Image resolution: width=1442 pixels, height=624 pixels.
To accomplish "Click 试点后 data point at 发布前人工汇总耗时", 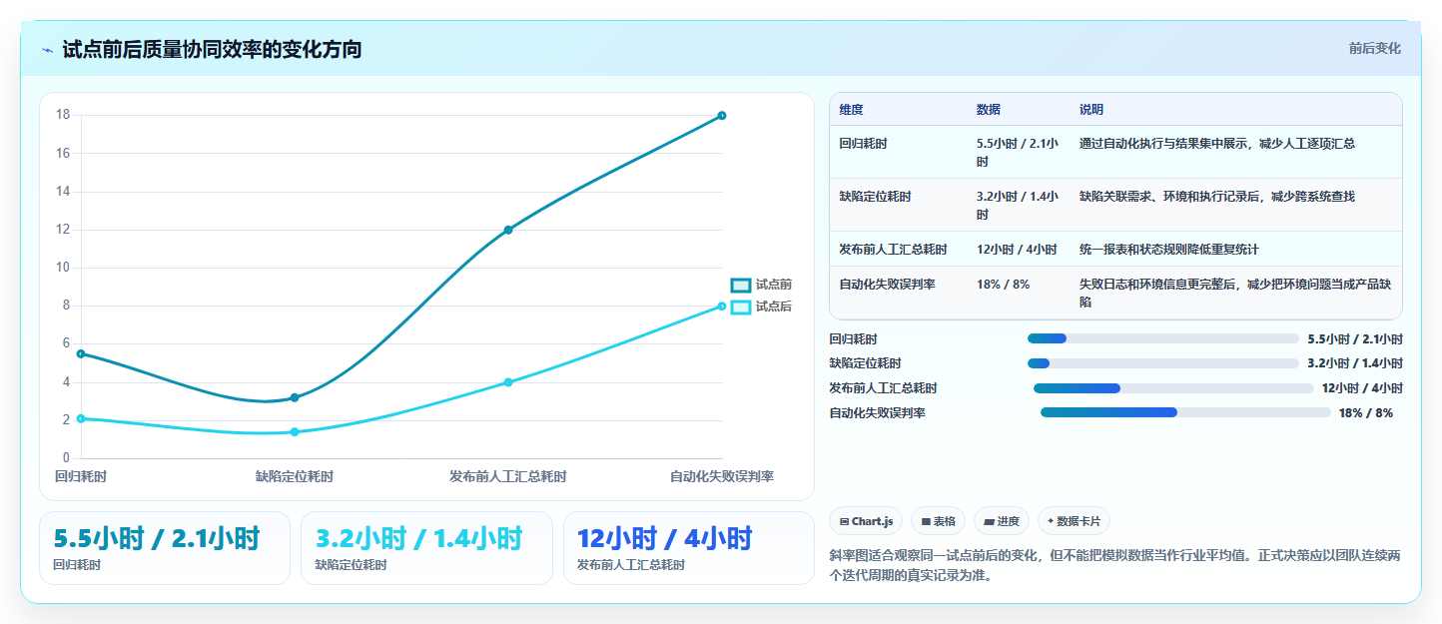I will (x=508, y=382).
